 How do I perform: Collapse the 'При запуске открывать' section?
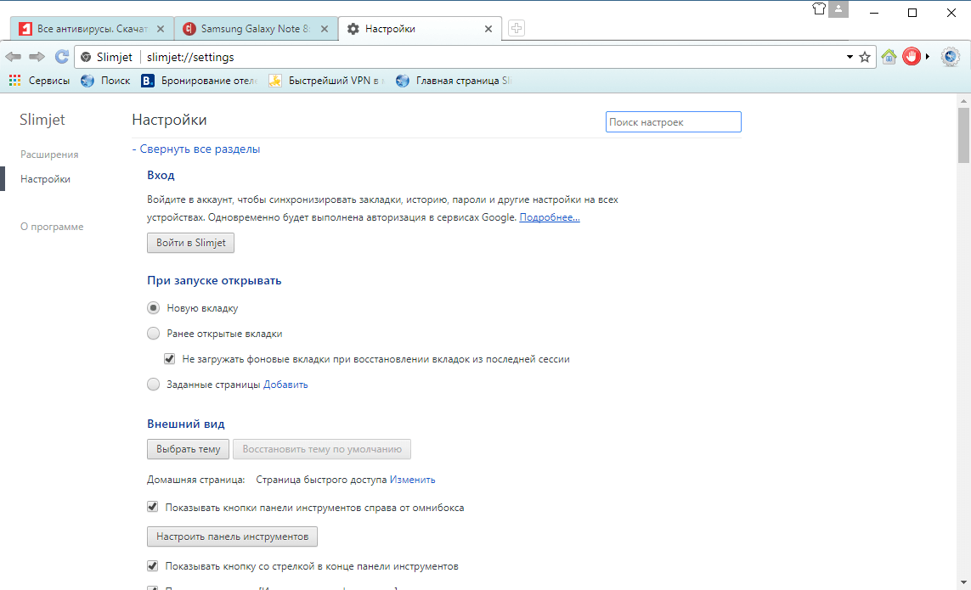point(214,280)
